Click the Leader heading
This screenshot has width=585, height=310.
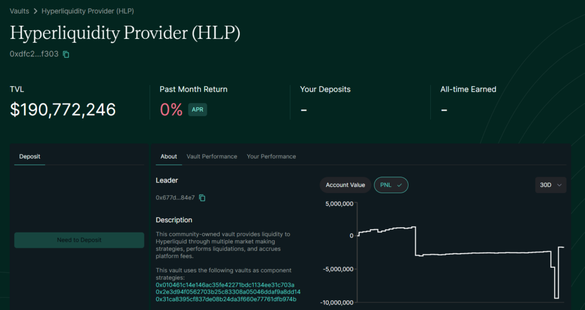(167, 181)
